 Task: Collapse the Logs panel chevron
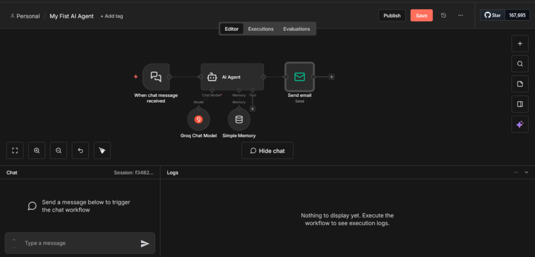pos(526,172)
